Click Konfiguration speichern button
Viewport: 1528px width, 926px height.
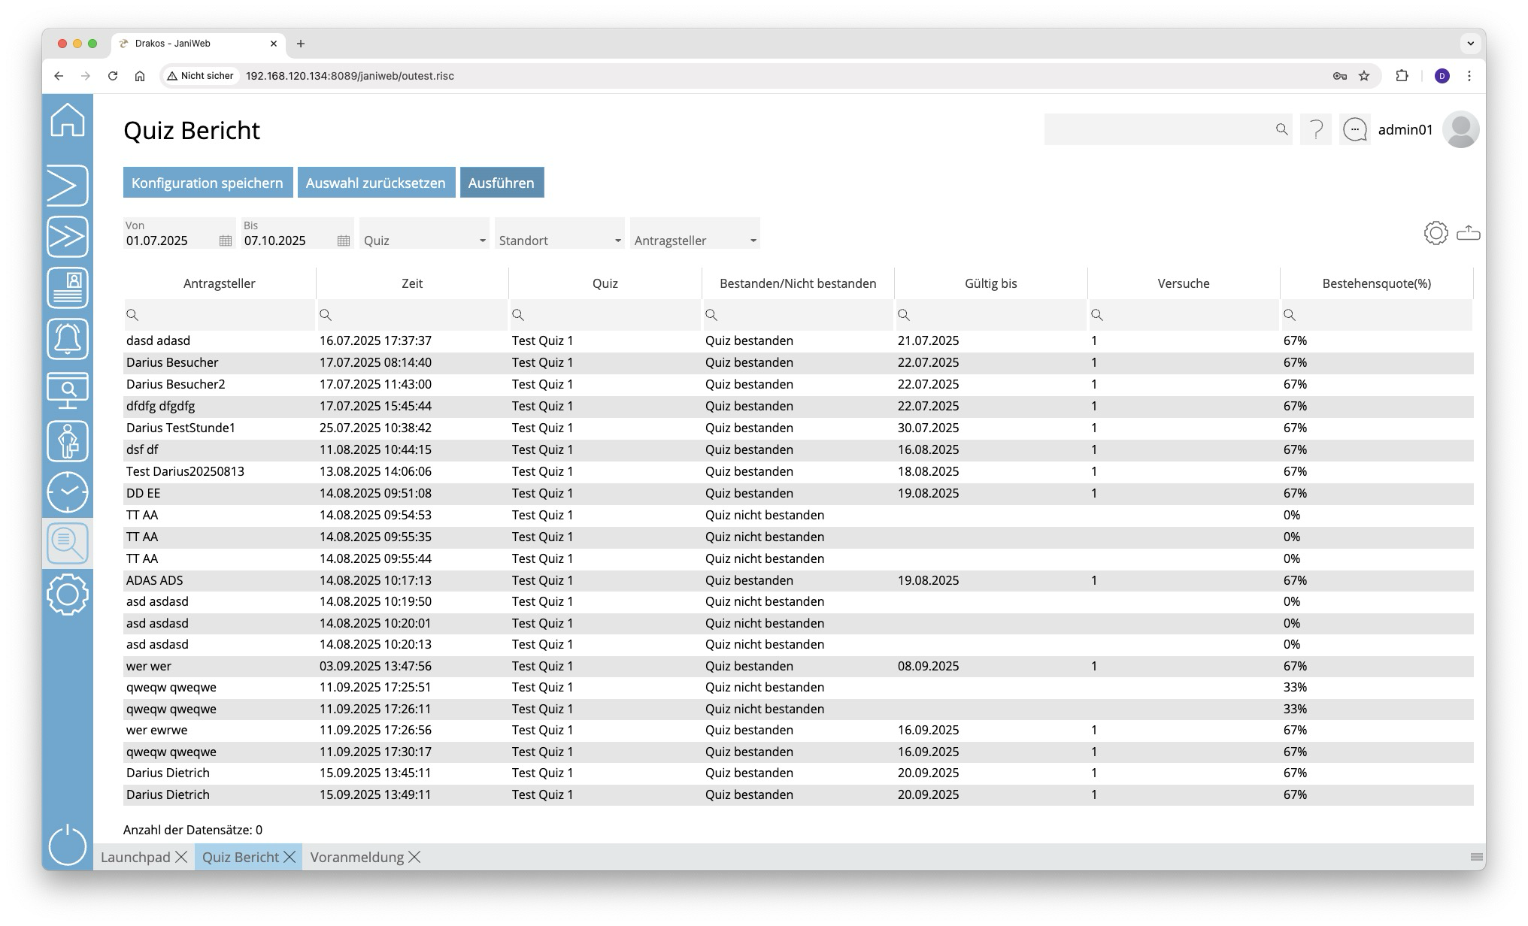[x=208, y=183]
